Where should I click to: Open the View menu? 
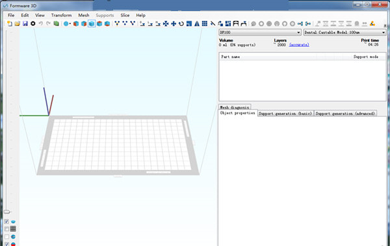pos(40,15)
